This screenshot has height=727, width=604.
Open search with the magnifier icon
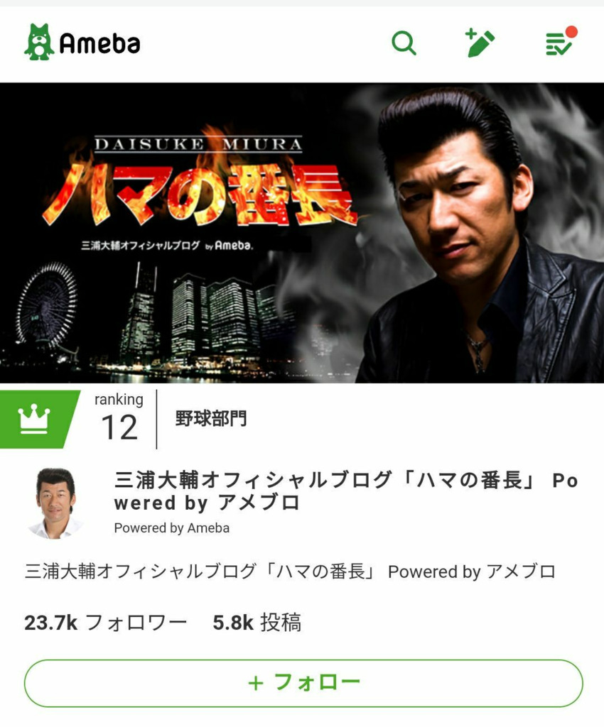(404, 43)
